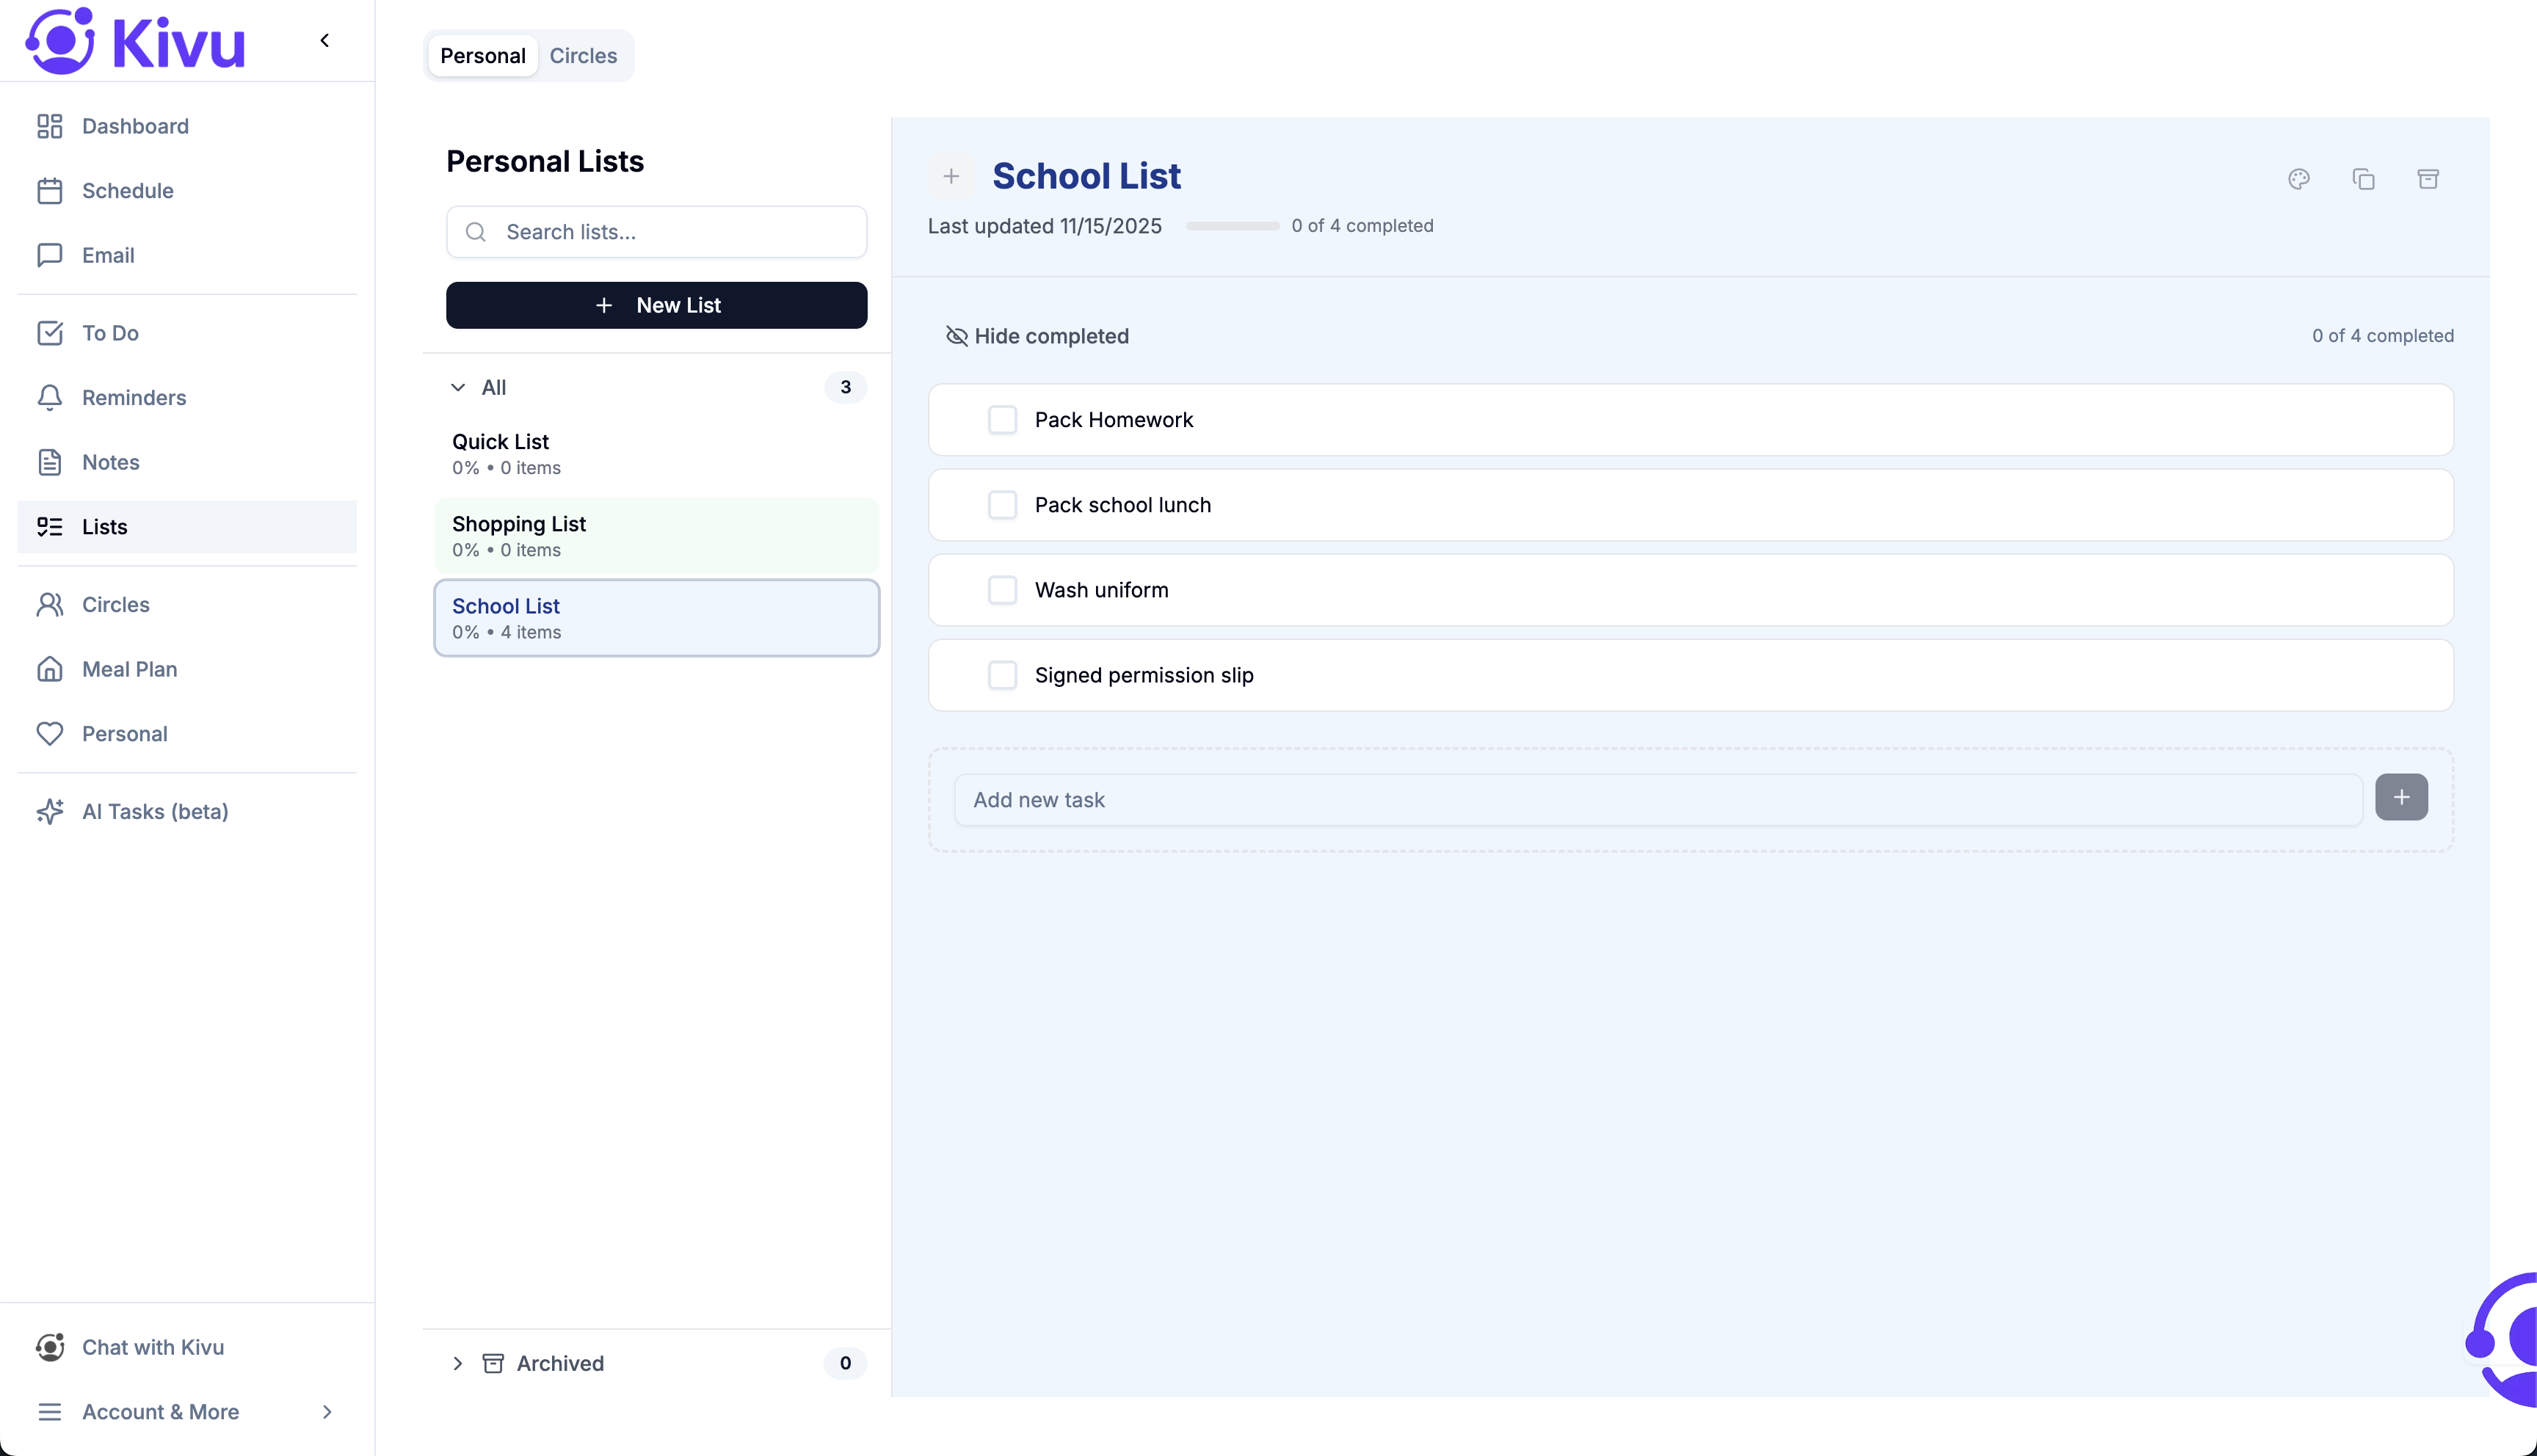Open the Dashboard from the sidebar
The image size is (2537, 1456).
tap(135, 126)
